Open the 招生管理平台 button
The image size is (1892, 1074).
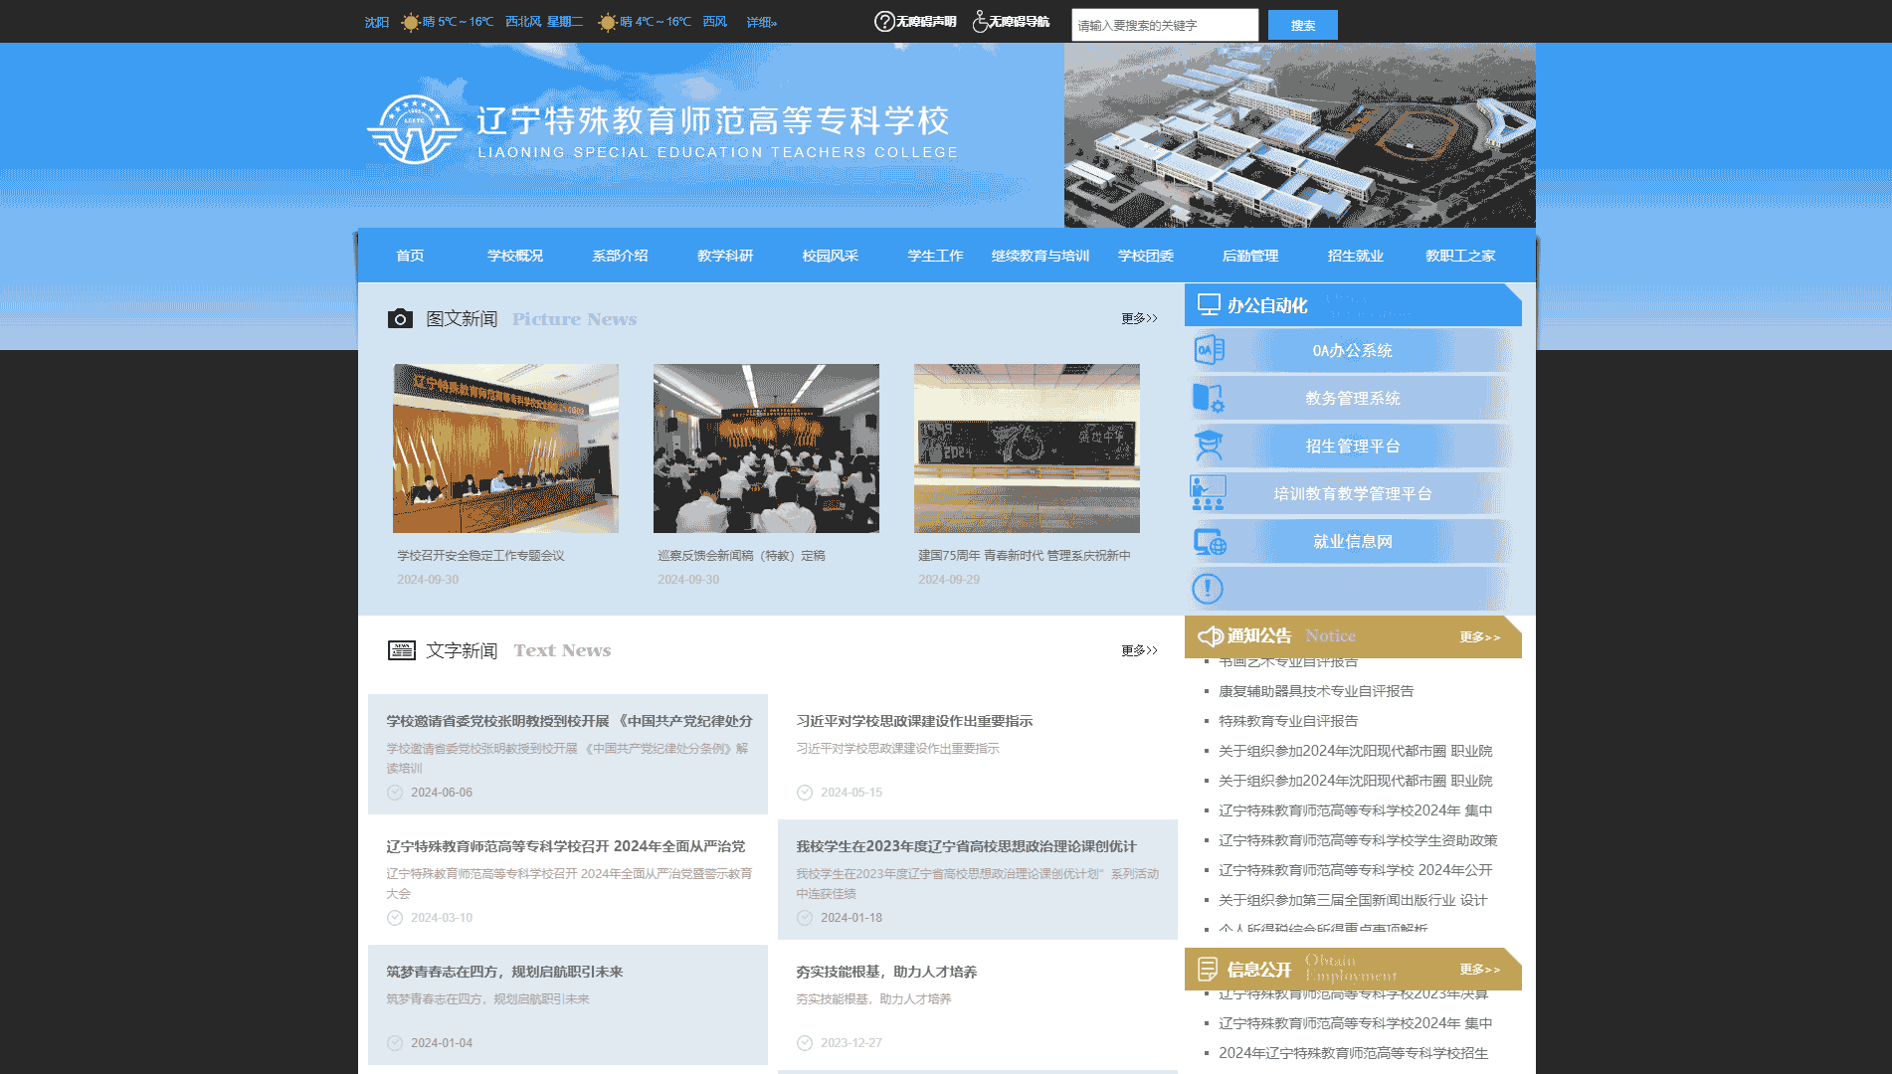click(1352, 446)
